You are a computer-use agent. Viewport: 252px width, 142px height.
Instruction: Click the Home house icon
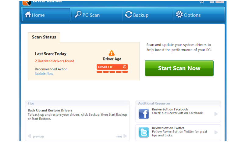[x=28, y=15]
